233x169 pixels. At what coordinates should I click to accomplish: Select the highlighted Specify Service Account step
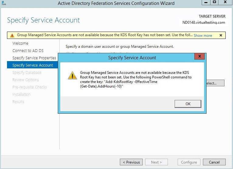pyautogui.click(x=32, y=65)
